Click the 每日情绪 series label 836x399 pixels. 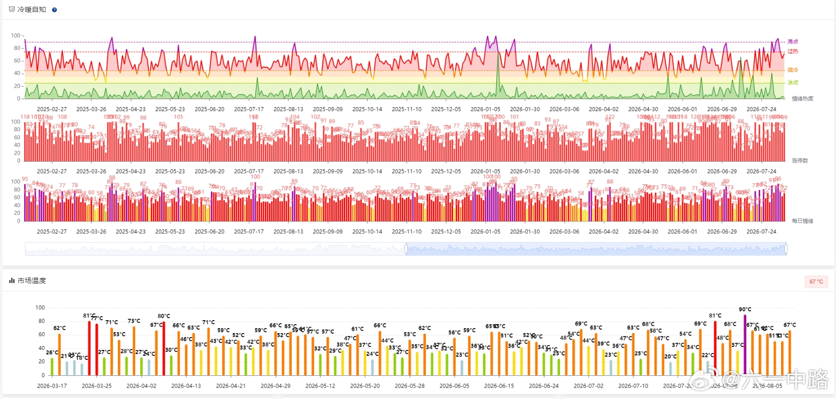tap(802, 221)
